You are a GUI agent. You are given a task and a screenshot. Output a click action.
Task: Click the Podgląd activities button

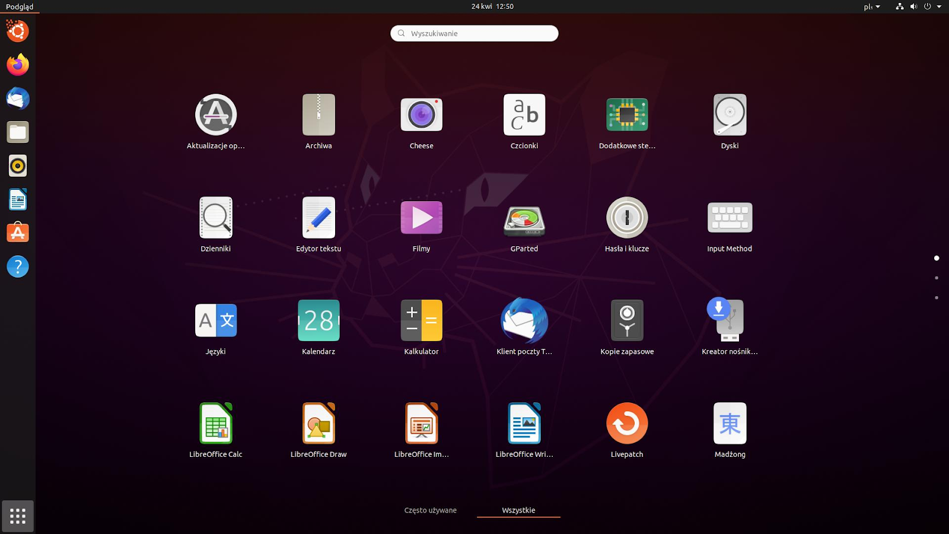pyautogui.click(x=20, y=7)
